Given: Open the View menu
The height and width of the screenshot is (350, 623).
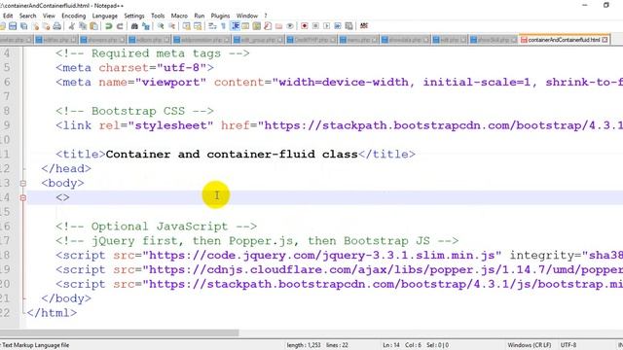Looking at the screenshot, I should [x=49, y=16].
